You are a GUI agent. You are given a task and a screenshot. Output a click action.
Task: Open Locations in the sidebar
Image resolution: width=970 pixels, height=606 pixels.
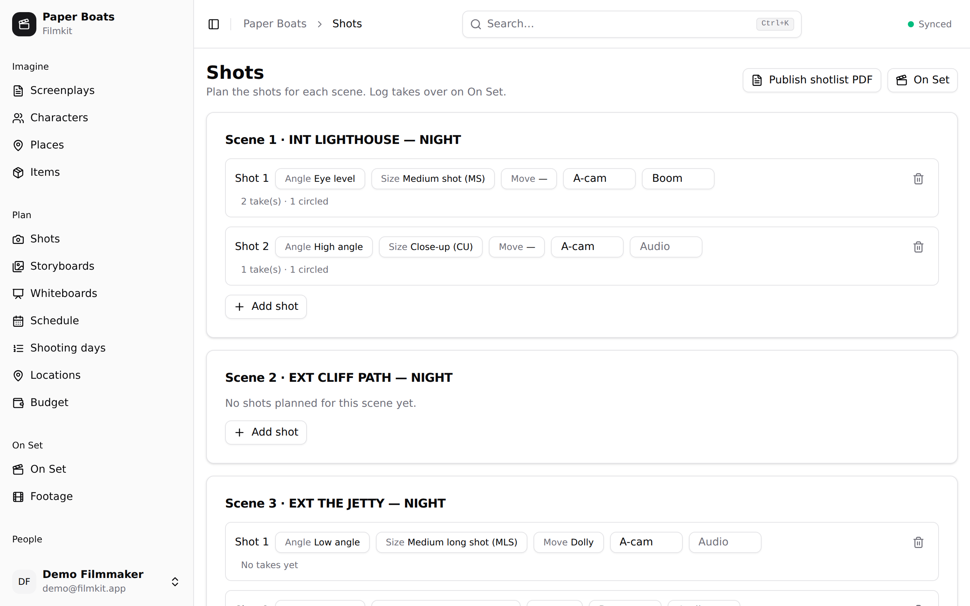pyautogui.click(x=97, y=375)
